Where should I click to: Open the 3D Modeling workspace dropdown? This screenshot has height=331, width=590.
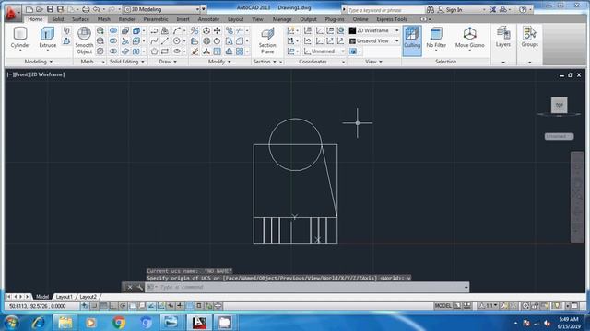coord(162,9)
